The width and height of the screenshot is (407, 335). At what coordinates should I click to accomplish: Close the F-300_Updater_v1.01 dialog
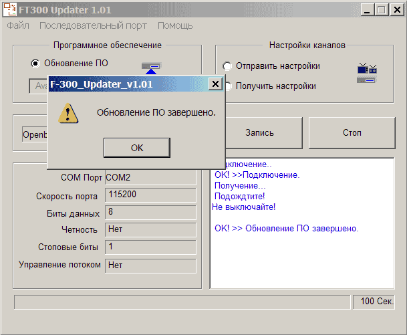[x=215, y=84]
